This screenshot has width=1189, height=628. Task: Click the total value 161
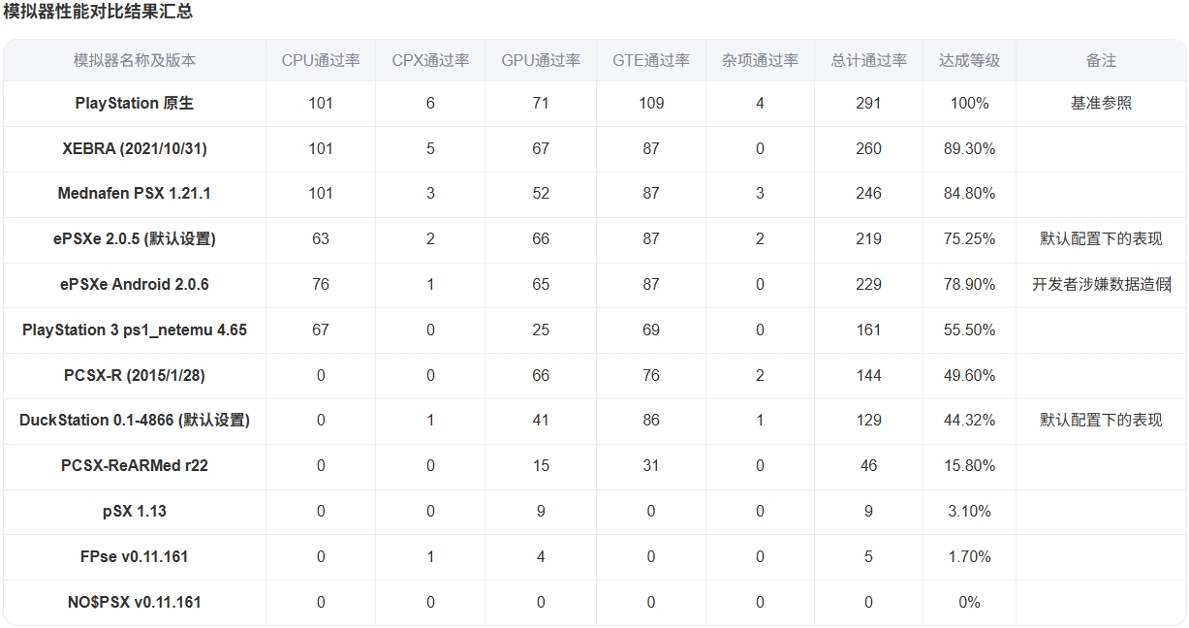pos(869,330)
